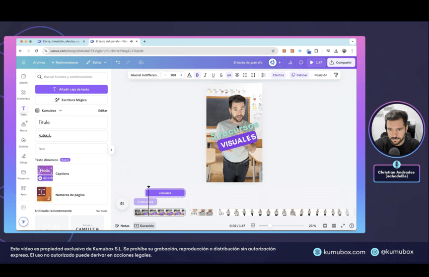
Task: Decrease font size with minus button
Action: (x=165, y=75)
